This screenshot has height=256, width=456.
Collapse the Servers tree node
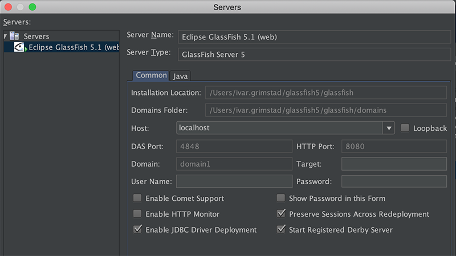(x=5, y=36)
